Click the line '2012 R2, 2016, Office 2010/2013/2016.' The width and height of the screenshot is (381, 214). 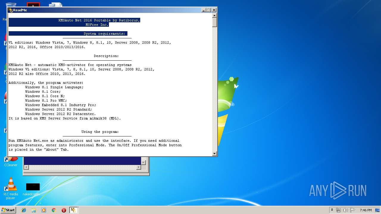pyautogui.click(x=47, y=47)
